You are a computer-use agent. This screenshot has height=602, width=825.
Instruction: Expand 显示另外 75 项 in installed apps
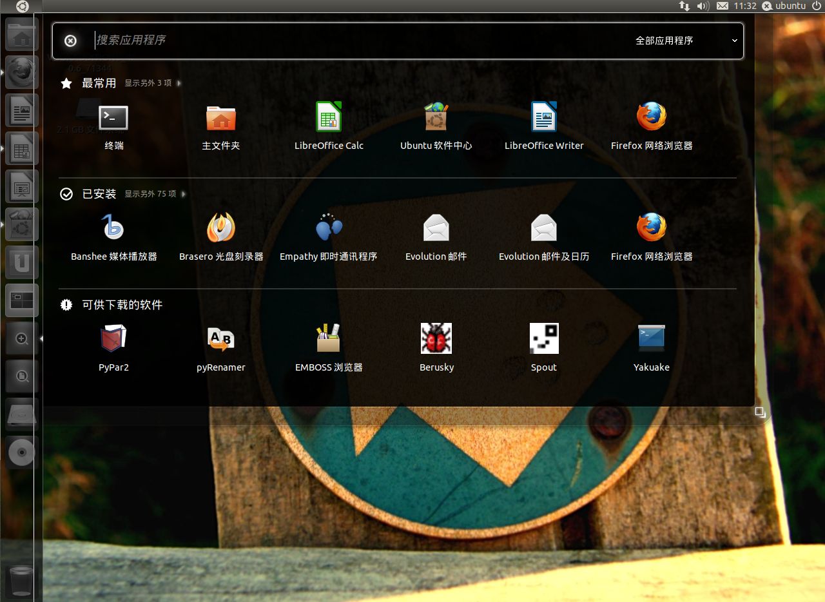tap(155, 194)
